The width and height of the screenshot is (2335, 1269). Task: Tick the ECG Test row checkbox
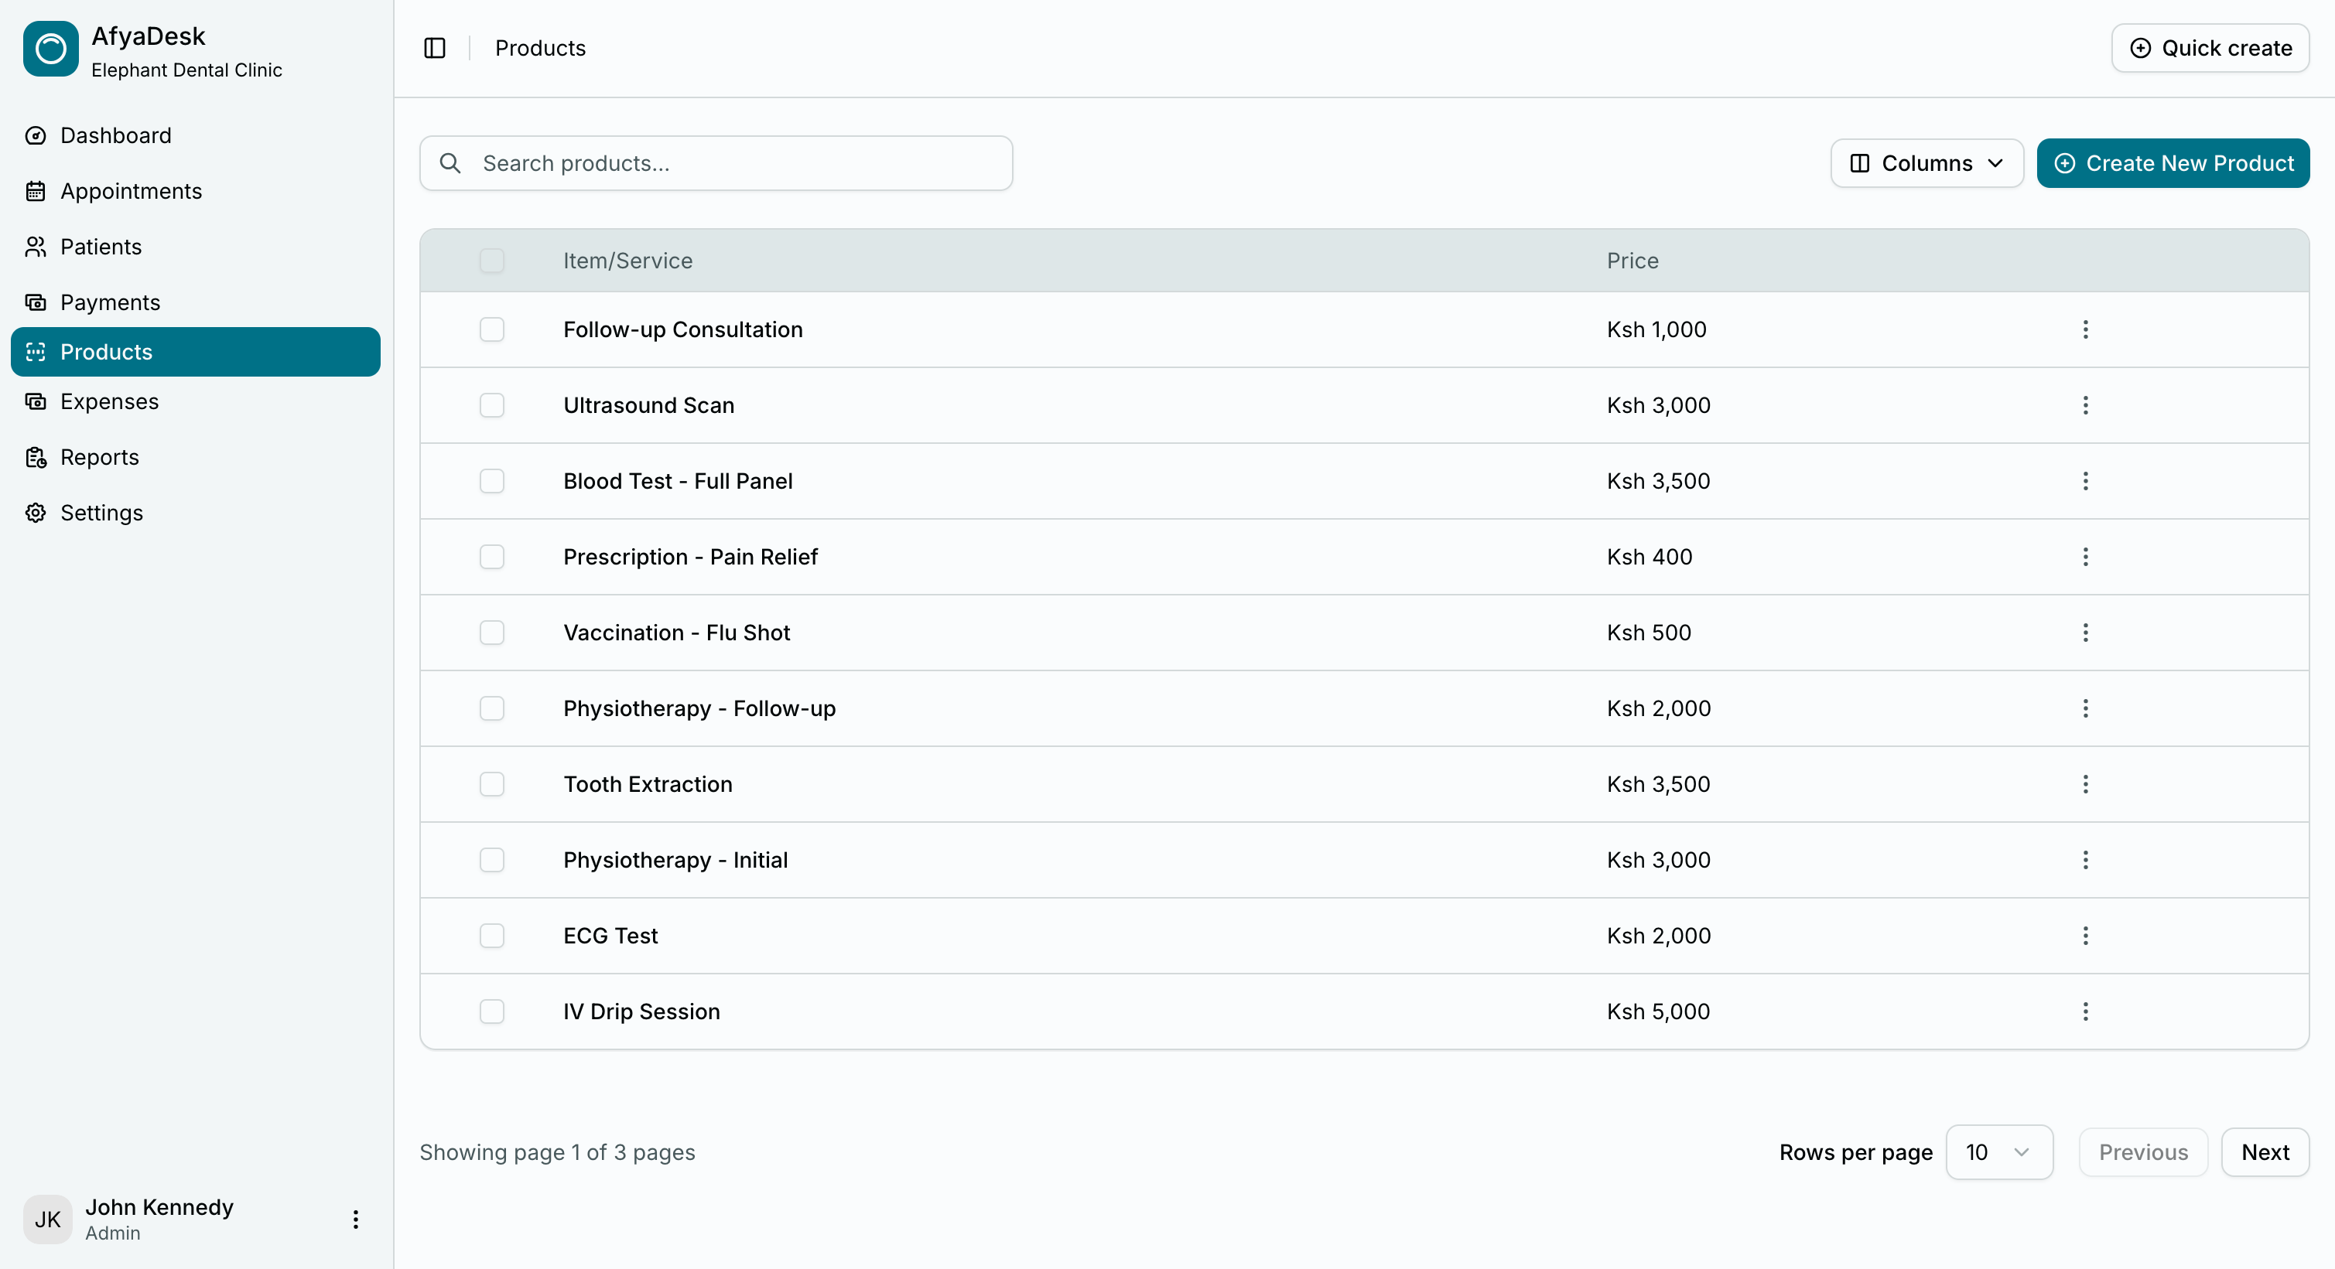(x=491, y=936)
